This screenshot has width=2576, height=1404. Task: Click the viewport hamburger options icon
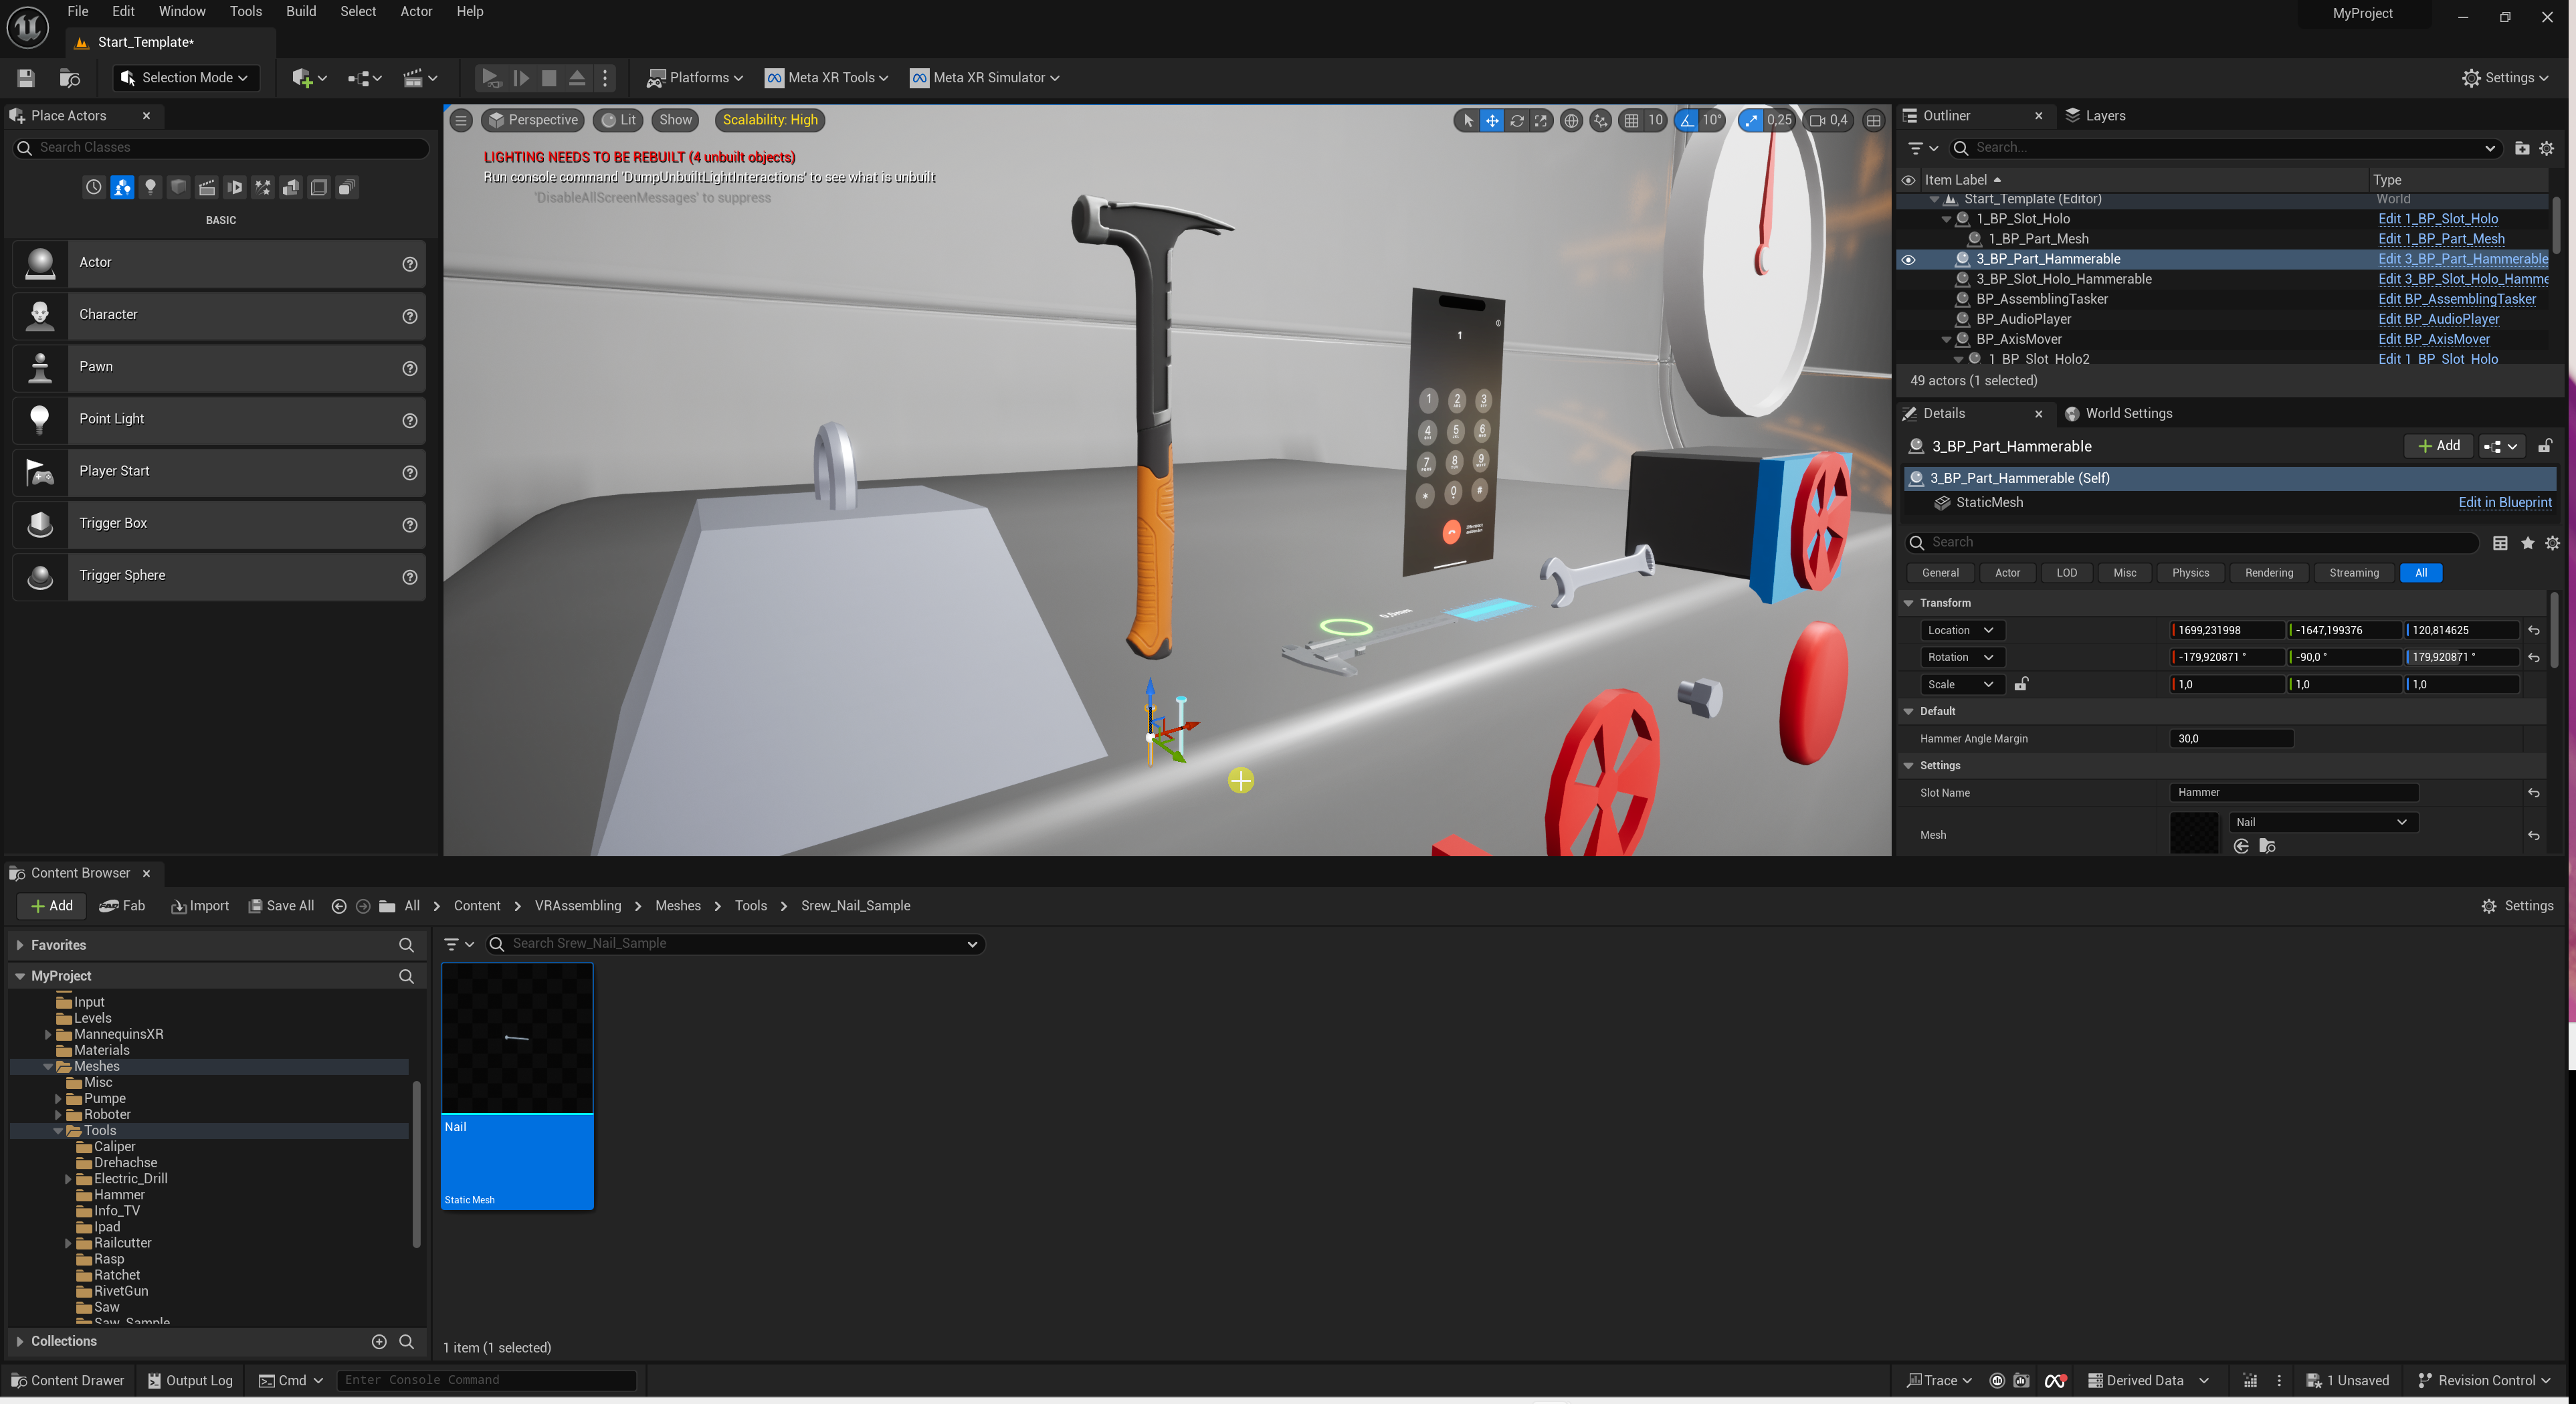click(461, 120)
